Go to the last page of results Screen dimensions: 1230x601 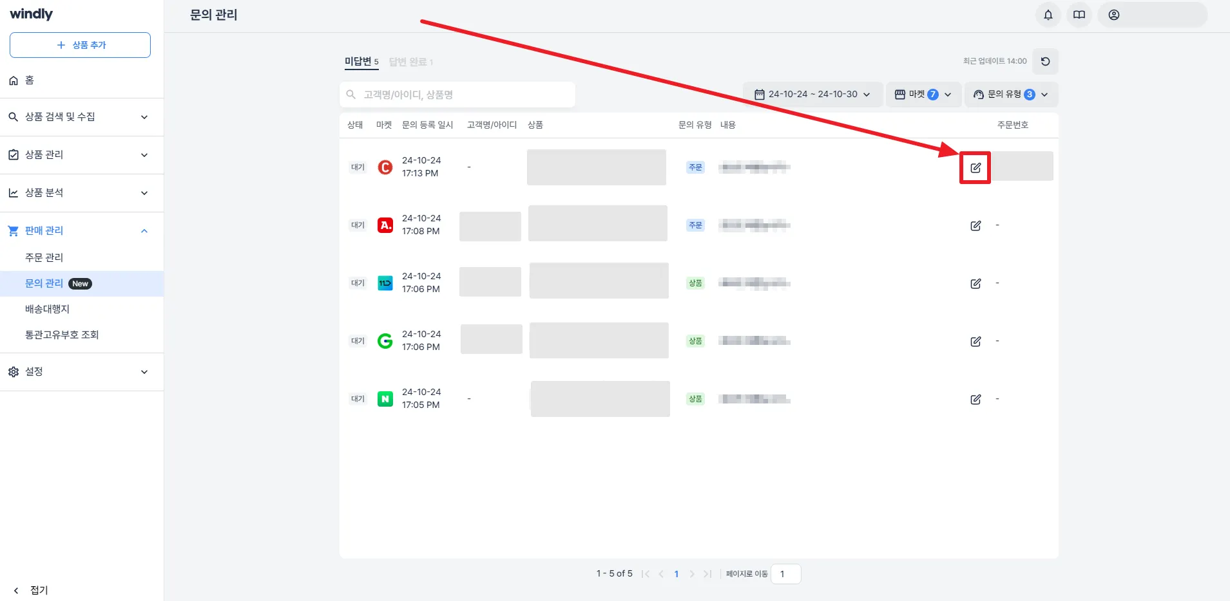[707, 574]
